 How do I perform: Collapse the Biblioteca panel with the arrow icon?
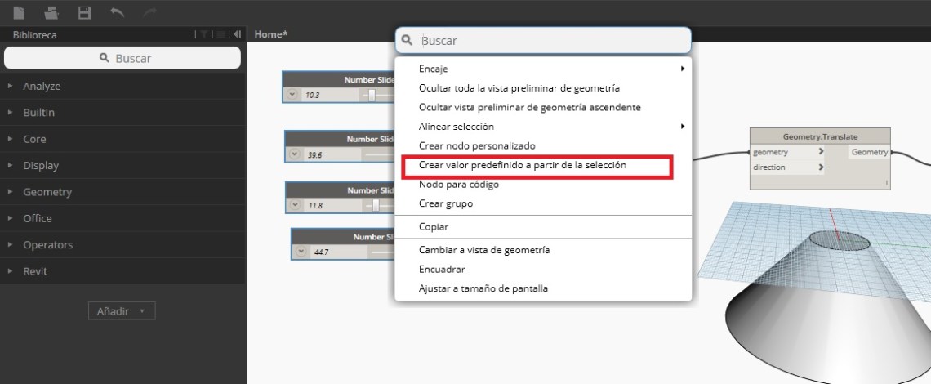(x=237, y=34)
